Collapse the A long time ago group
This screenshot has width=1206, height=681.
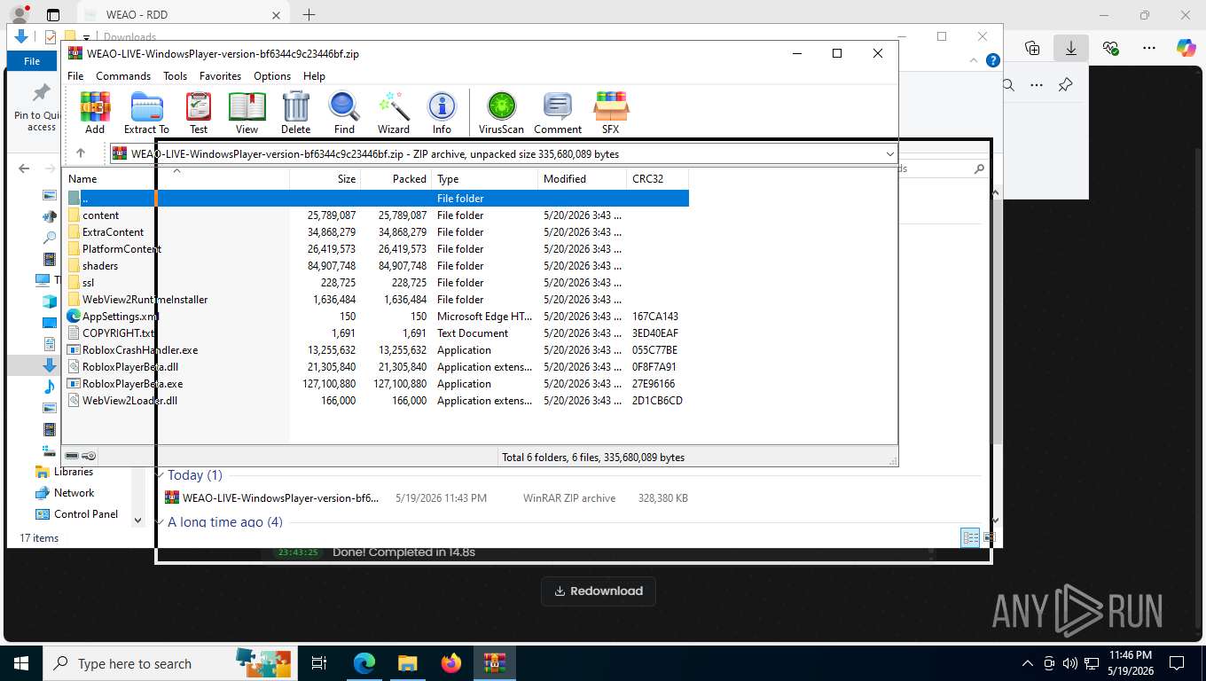(x=160, y=522)
